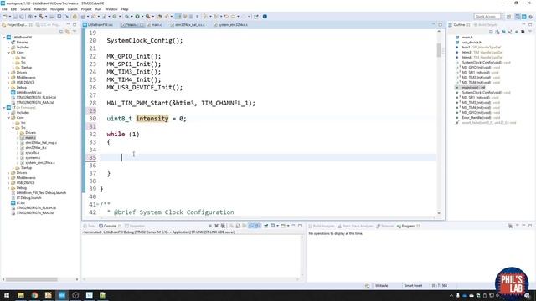Click the Debug bug icon in the toolbar
The width and height of the screenshot is (536, 301).
[126, 17]
